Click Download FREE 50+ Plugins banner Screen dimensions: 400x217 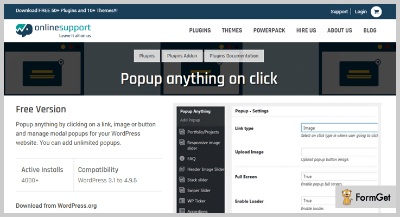pos(67,10)
